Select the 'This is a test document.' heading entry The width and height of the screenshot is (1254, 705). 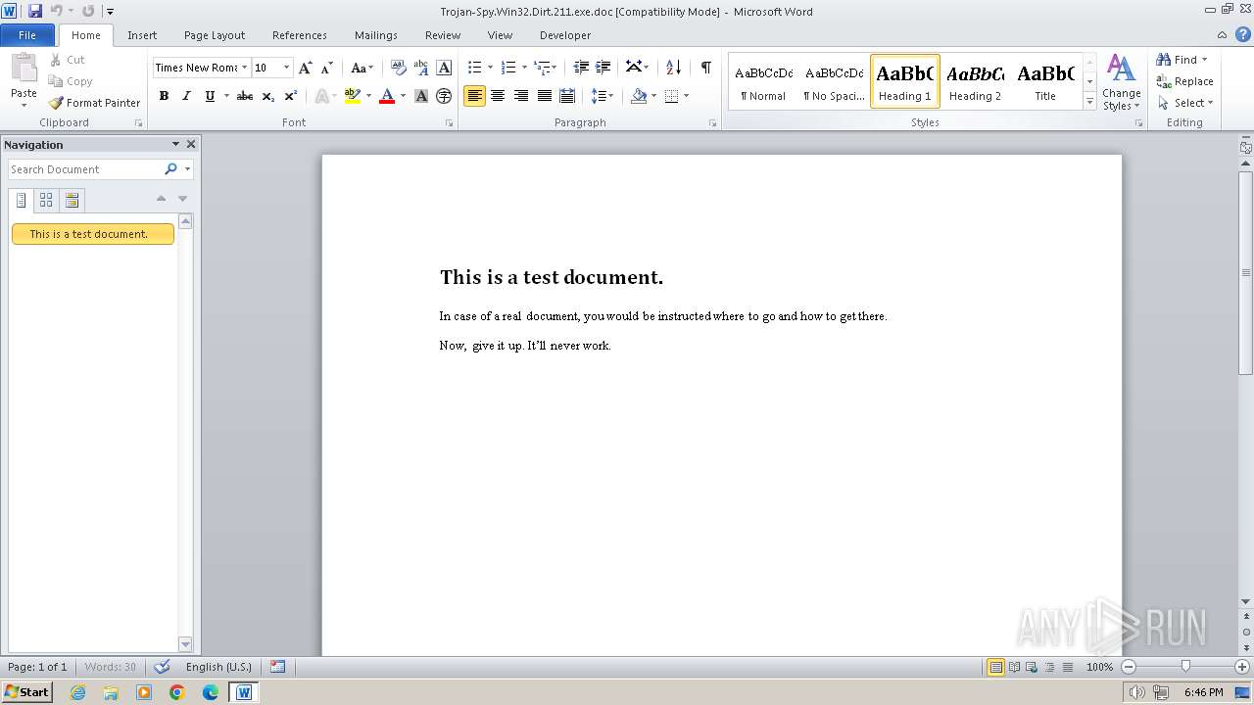pyautogui.click(x=93, y=234)
